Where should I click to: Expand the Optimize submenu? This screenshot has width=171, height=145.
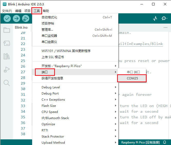tap(75, 124)
